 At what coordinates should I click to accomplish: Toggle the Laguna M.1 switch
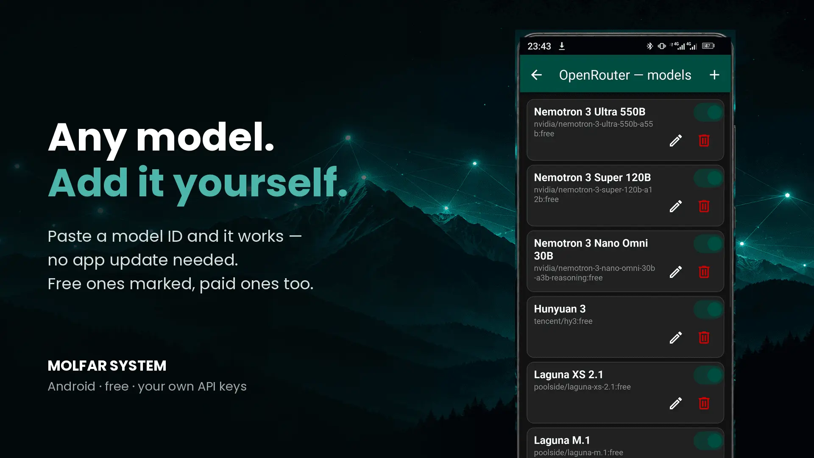[x=708, y=441]
